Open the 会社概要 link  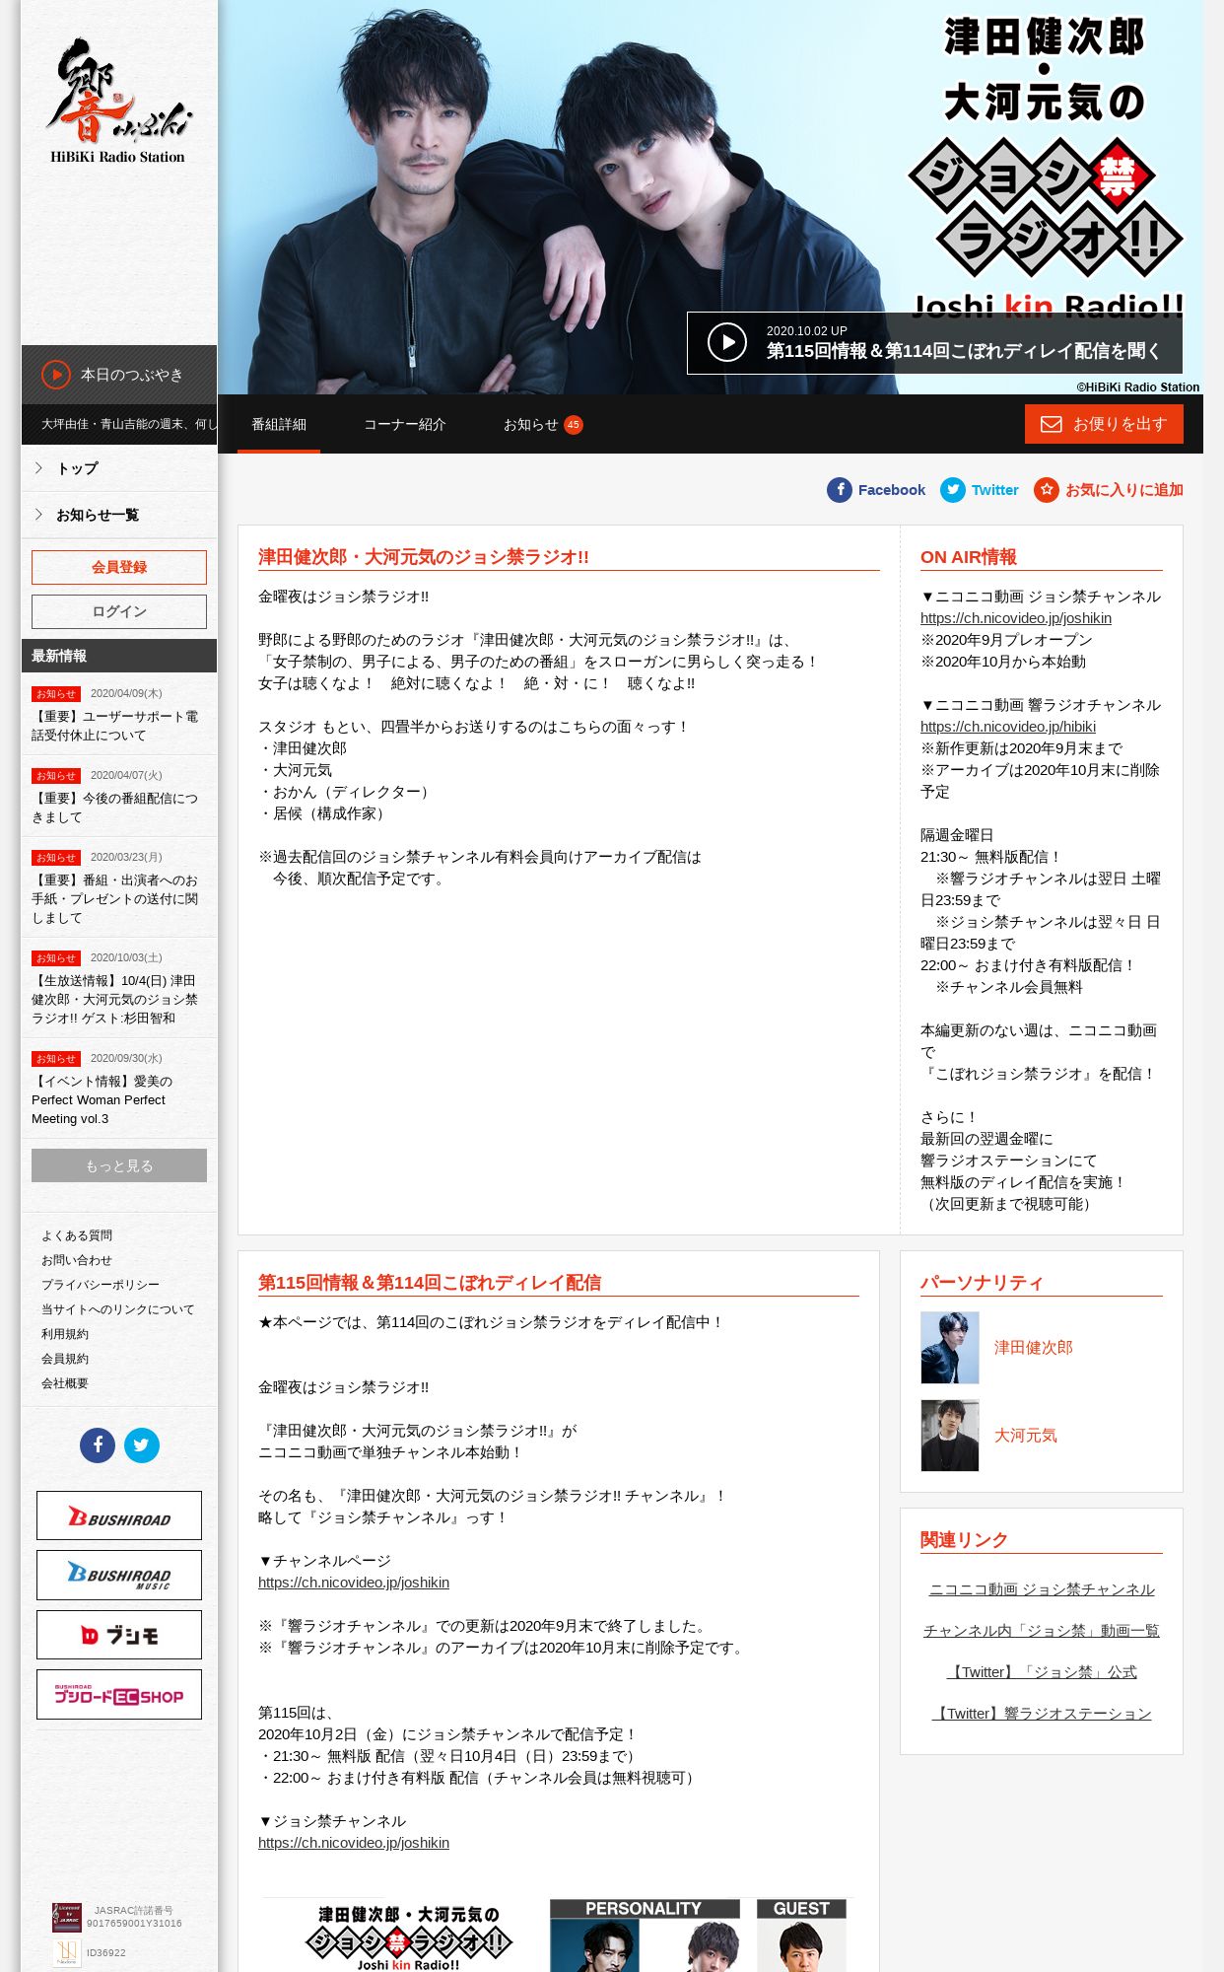65,1383
